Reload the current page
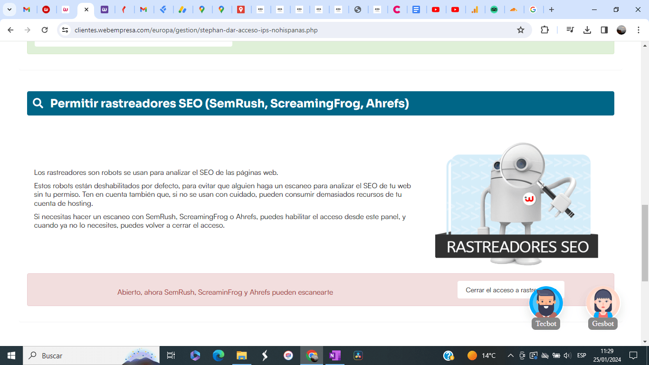The image size is (649, 365). 45,30
